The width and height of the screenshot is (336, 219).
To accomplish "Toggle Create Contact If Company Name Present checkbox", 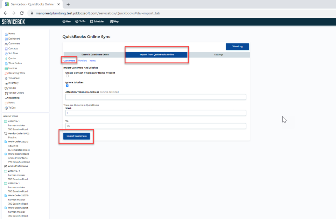I will pos(67,76).
